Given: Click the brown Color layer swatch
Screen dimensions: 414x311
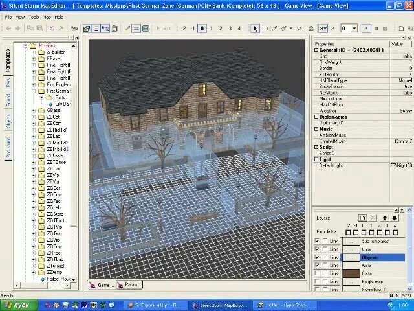Looking at the screenshot, I should [x=351, y=273].
